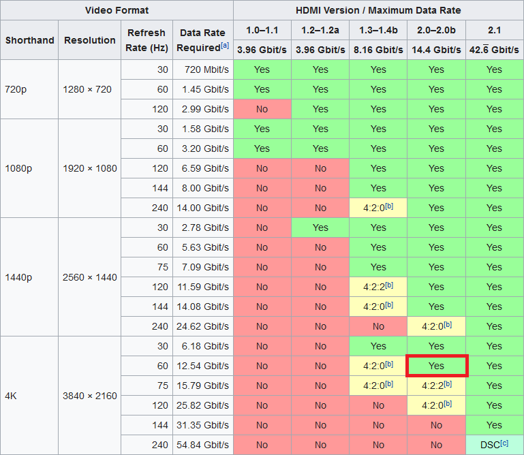The width and height of the screenshot is (524, 455).
Task: Click the 12.54 Gbit/s data rate
Action: (x=203, y=366)
